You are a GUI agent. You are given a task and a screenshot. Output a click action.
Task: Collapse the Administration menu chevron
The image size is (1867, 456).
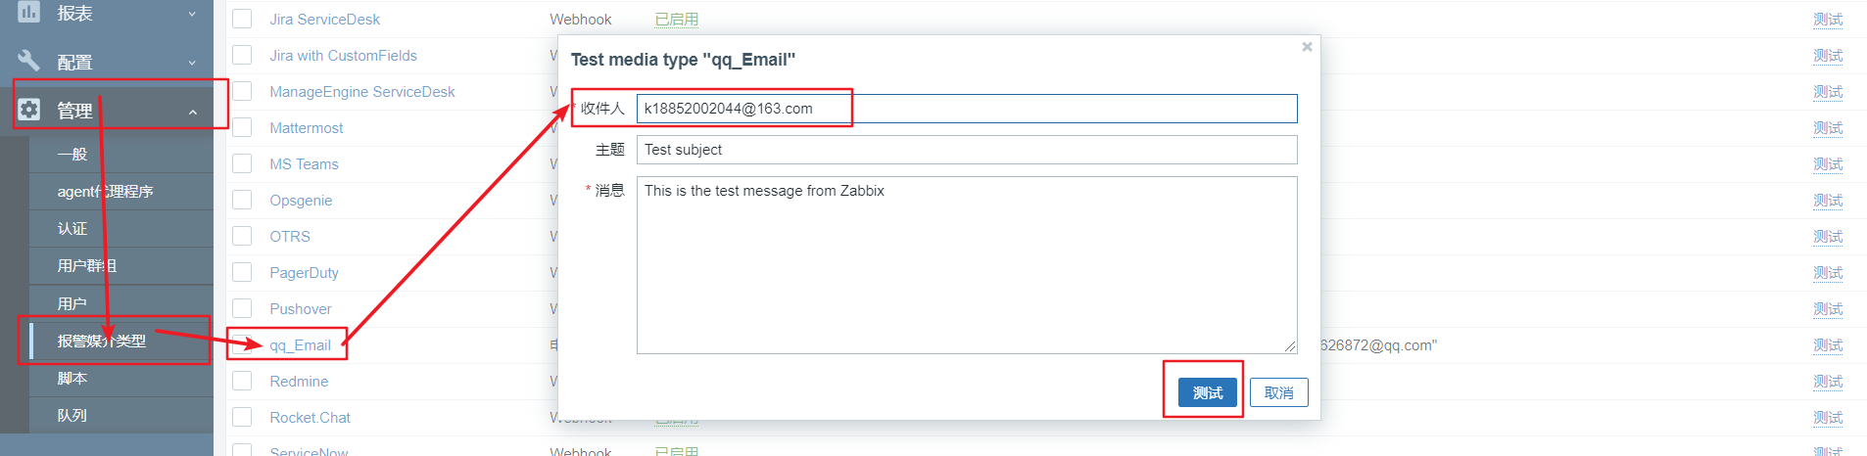pyautogui.click(x=192, y=112)
